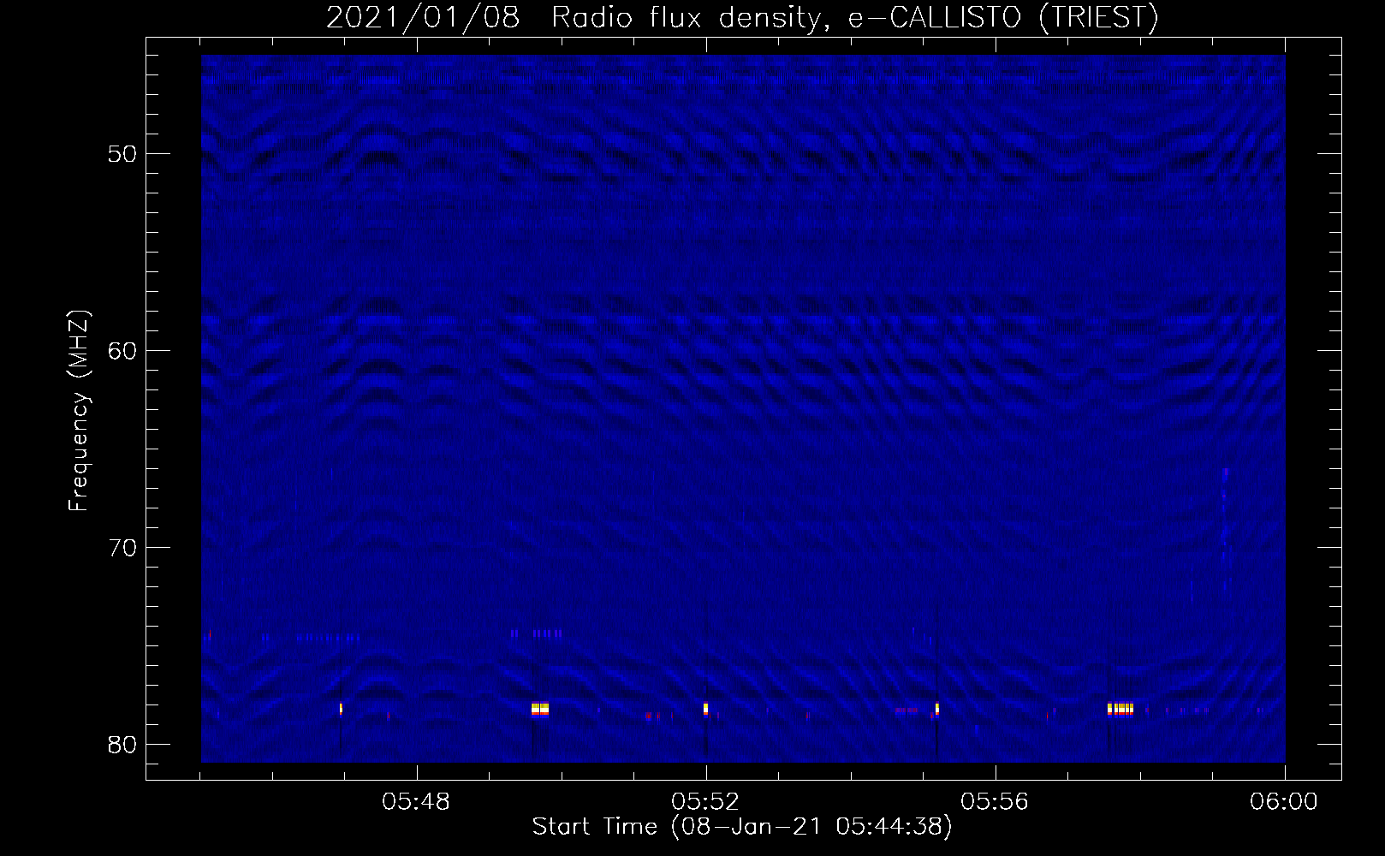1385x856 pixels.
Task: Click the 05:52 time tick label
Action: click(705, 802)
